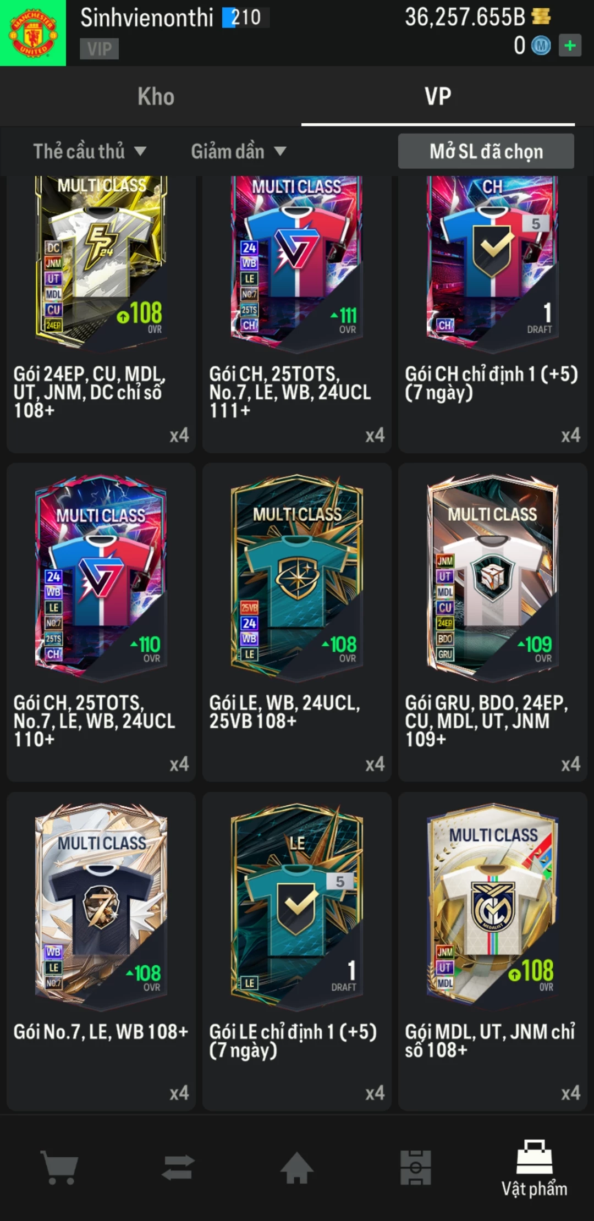Pick the Gói LE, WB, 24UCL, 25VB 108+ pack
Viewport: 594px width, 1221px height.
[x=297, y=622]
